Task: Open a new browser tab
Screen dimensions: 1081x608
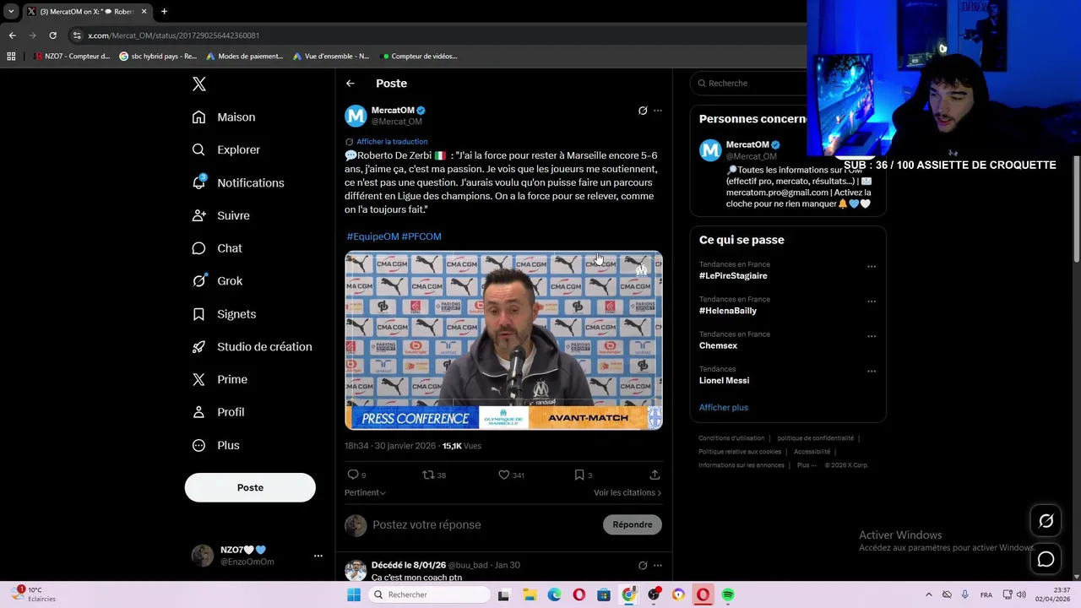Action: click(164, 12)
